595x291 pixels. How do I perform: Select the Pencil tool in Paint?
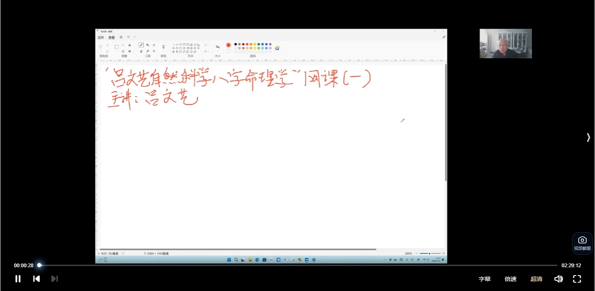[x=141, y=45]
